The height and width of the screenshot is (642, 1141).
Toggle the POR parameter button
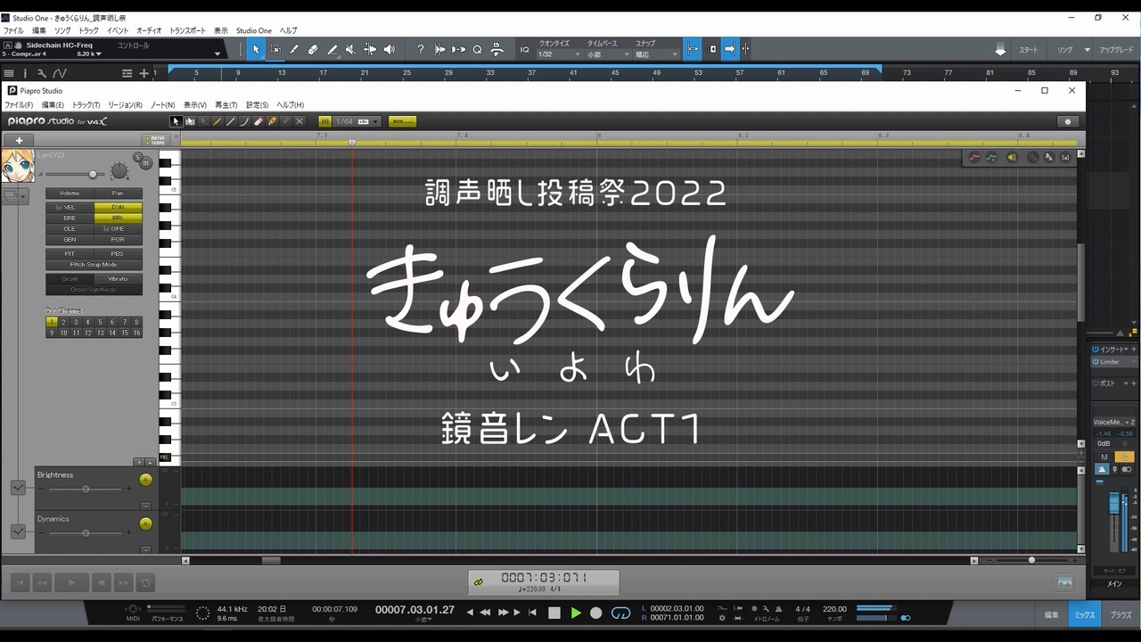(x=118, y=240)
